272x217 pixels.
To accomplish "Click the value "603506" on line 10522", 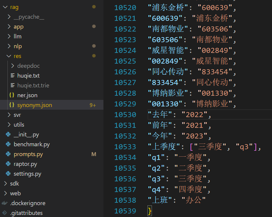I will pyautogui.click(x=215, y=29).
